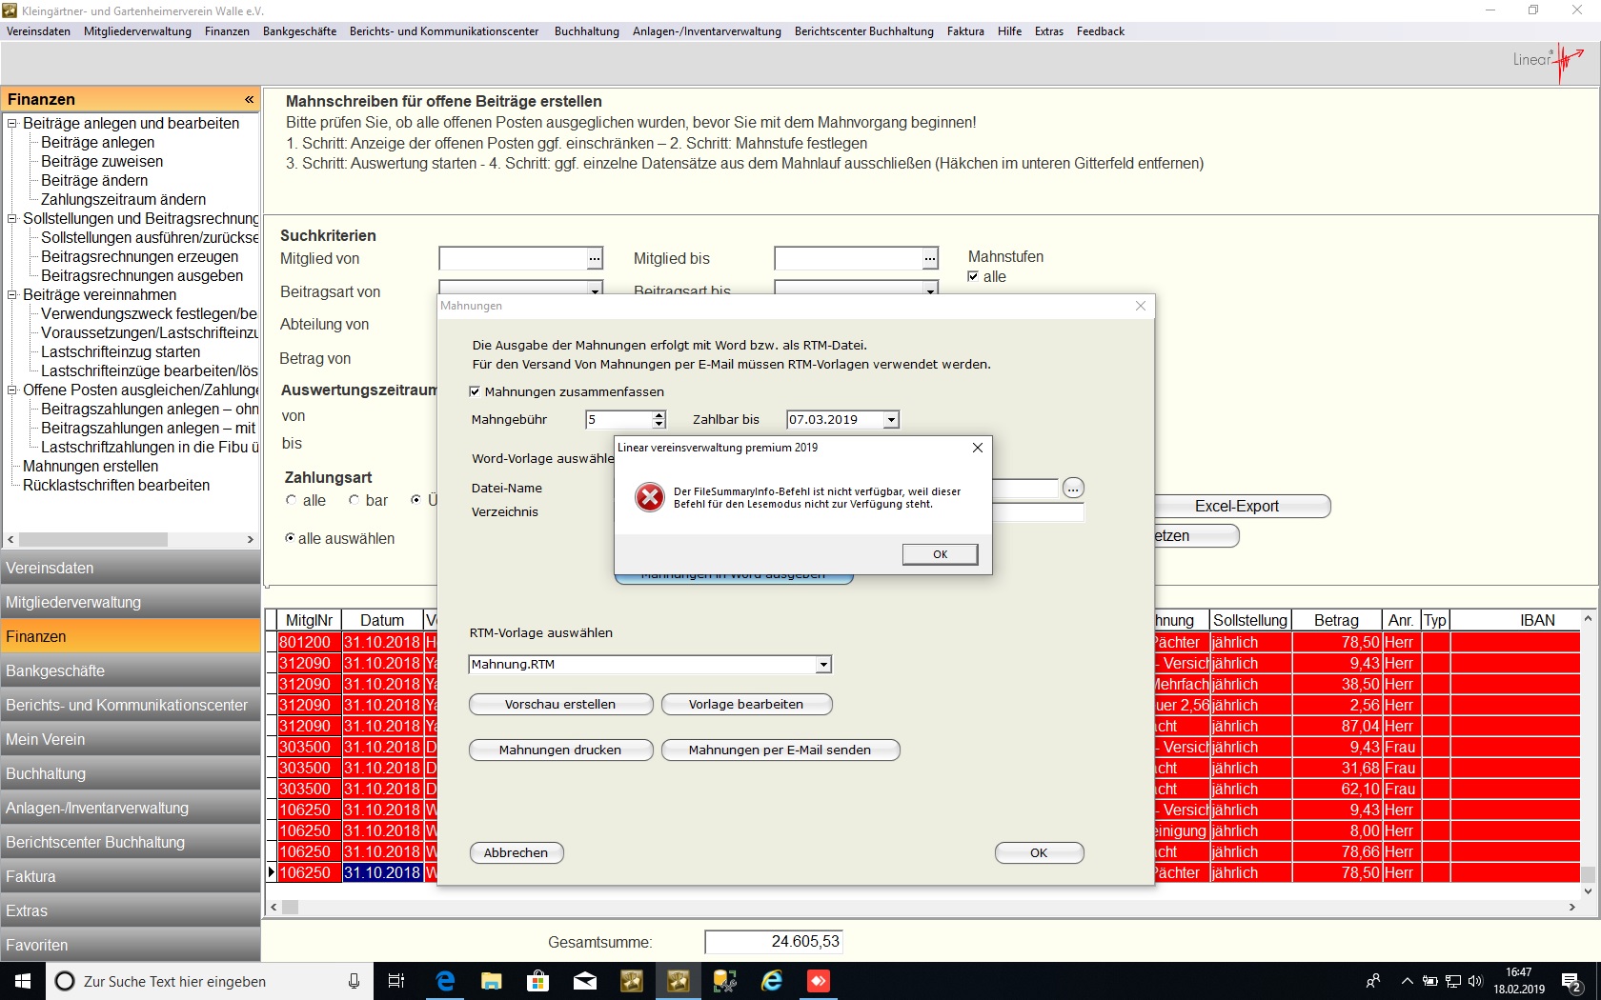Open Microsoft Edge from the taskbar
Viewport: 1601px width, 1000px height.
[445, 981]
